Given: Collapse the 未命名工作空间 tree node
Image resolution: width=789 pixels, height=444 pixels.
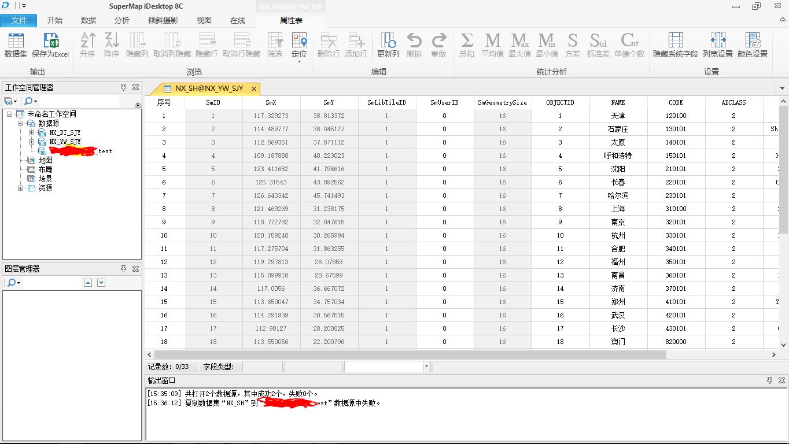Looking at the screenshot, I should [x=9, y=114].
